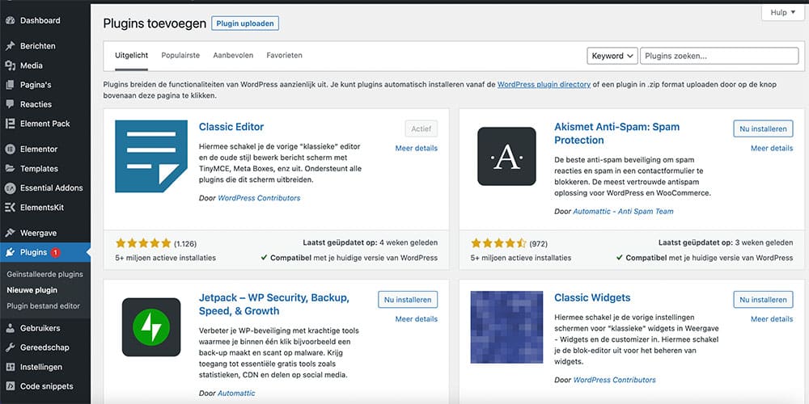809x404 pixels.
Task: Click Classic Editor's 'Laatst geüpdatet op: 4 weken geleden'
Action: (371, 242)
